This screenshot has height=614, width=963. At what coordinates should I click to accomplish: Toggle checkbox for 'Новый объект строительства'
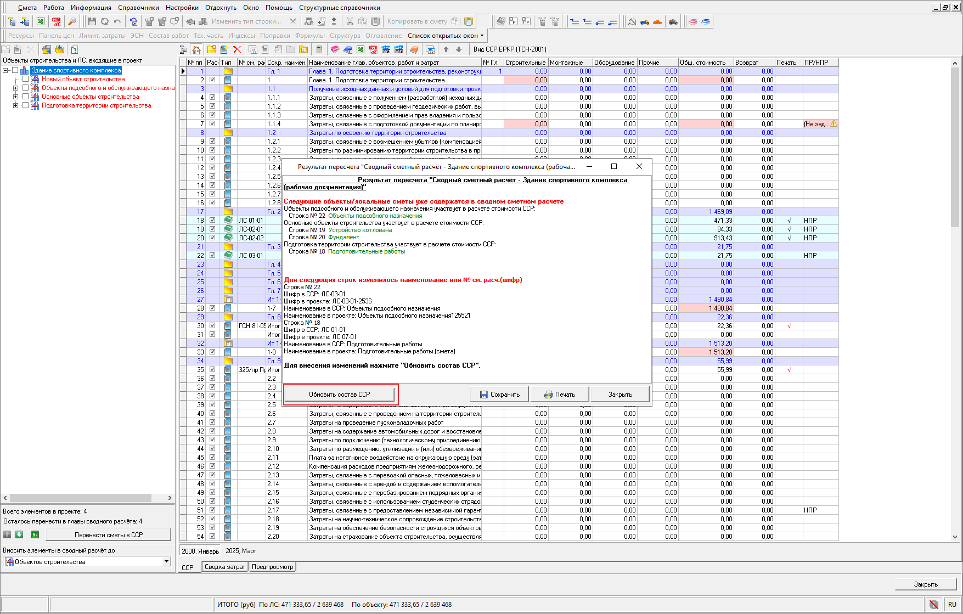point(26,79)
